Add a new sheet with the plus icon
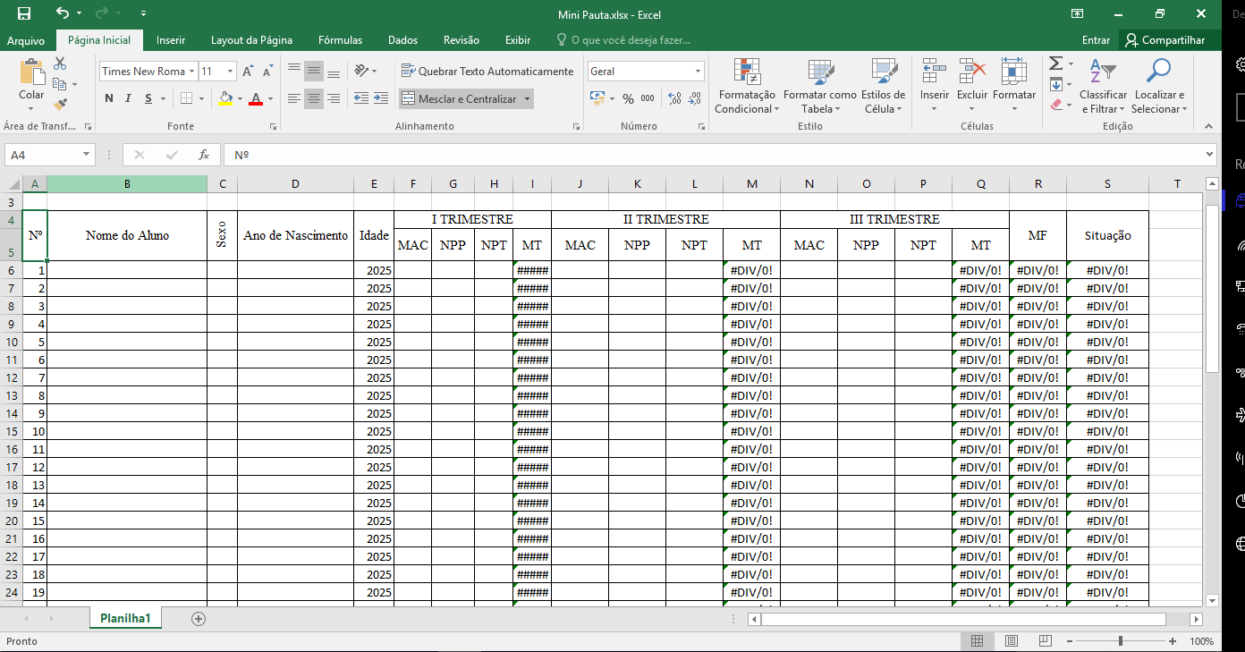 pos(199,618)
